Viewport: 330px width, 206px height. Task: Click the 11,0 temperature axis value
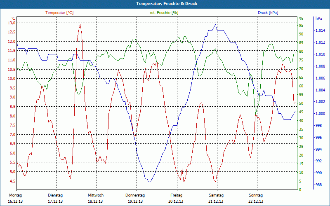coord(12,60)
